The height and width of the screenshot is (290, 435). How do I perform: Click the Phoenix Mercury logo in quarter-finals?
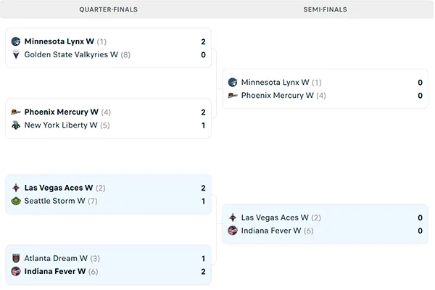point(16,112)
